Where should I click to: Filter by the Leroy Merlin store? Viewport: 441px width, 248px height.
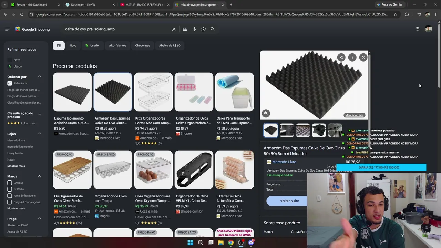(15, 153)
